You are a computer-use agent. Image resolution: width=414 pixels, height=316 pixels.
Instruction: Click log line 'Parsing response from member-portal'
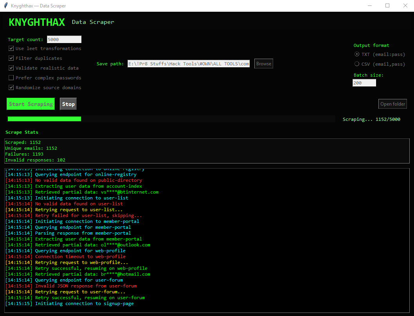point(68,233)
